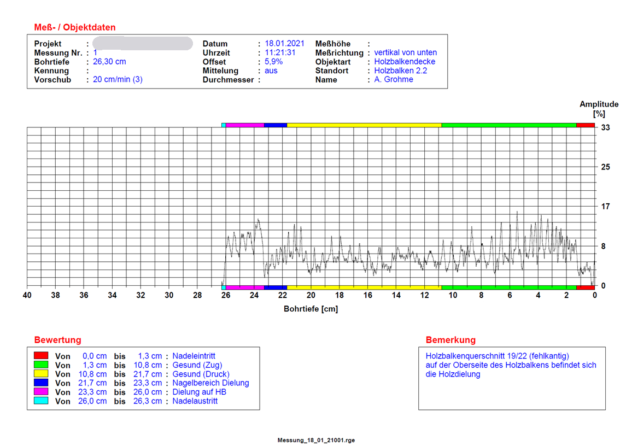638x446 pixels.
Task: Click the blue segment on bottom color bar
Action: [x=276, y=287]
